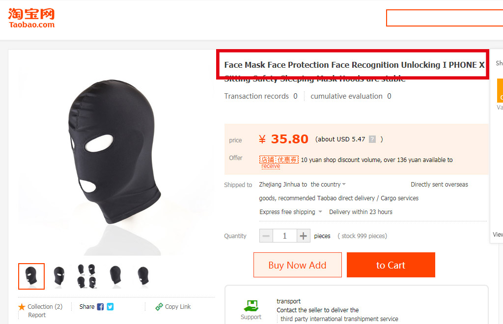Image resolution: width=503 pixels, height=324 pixels.
Task: Click the Copy Link chain icon
Action: (159, 307)
